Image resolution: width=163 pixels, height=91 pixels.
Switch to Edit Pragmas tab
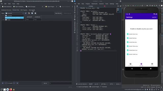click(x=24, y=10)
